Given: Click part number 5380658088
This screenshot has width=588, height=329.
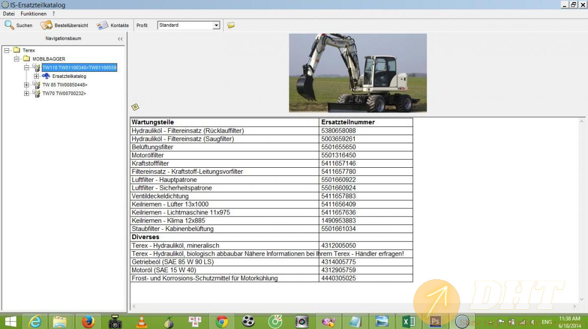Looking at the screenshot, I should (x=338, y=131).
